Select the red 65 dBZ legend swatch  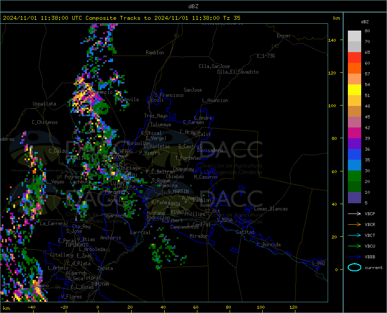pyautogui.click(x=354, y=58)
